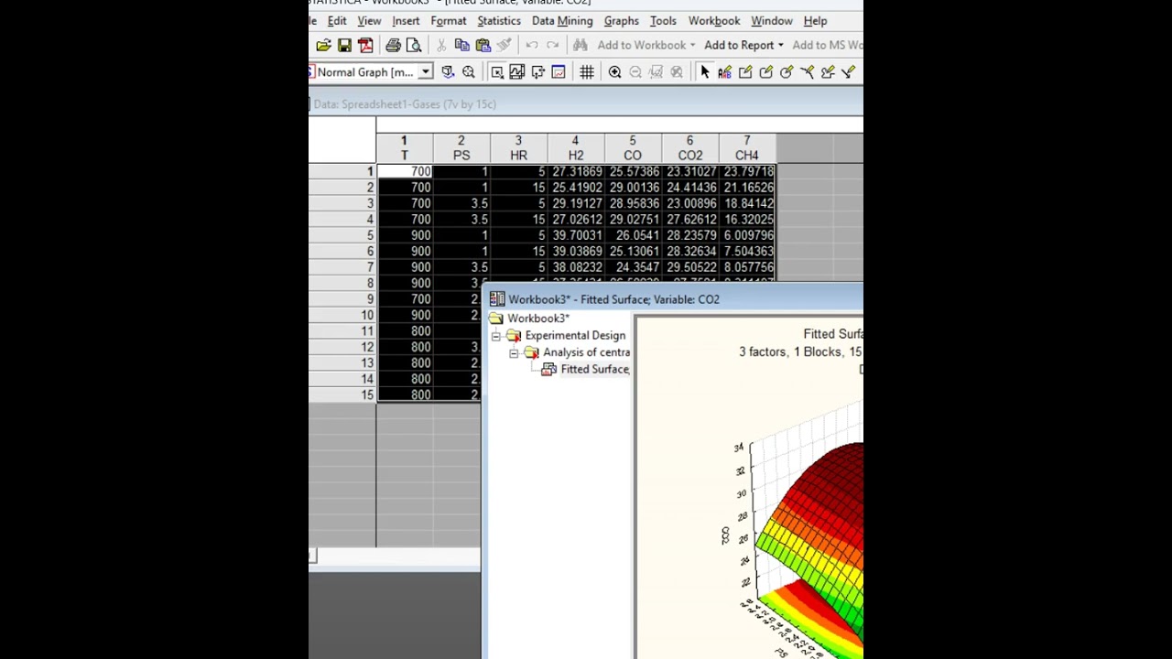The width and height of the screenshot is (1172, 659).
Task: Click the Add to MS Word button
Action: pyautogui.click(x=827, y=45)
